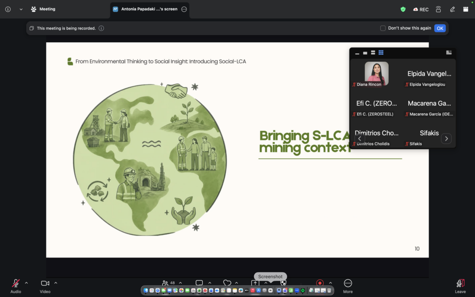Open shared screen options ellipsis
475x297 pixels.
[x=184, y=9]
